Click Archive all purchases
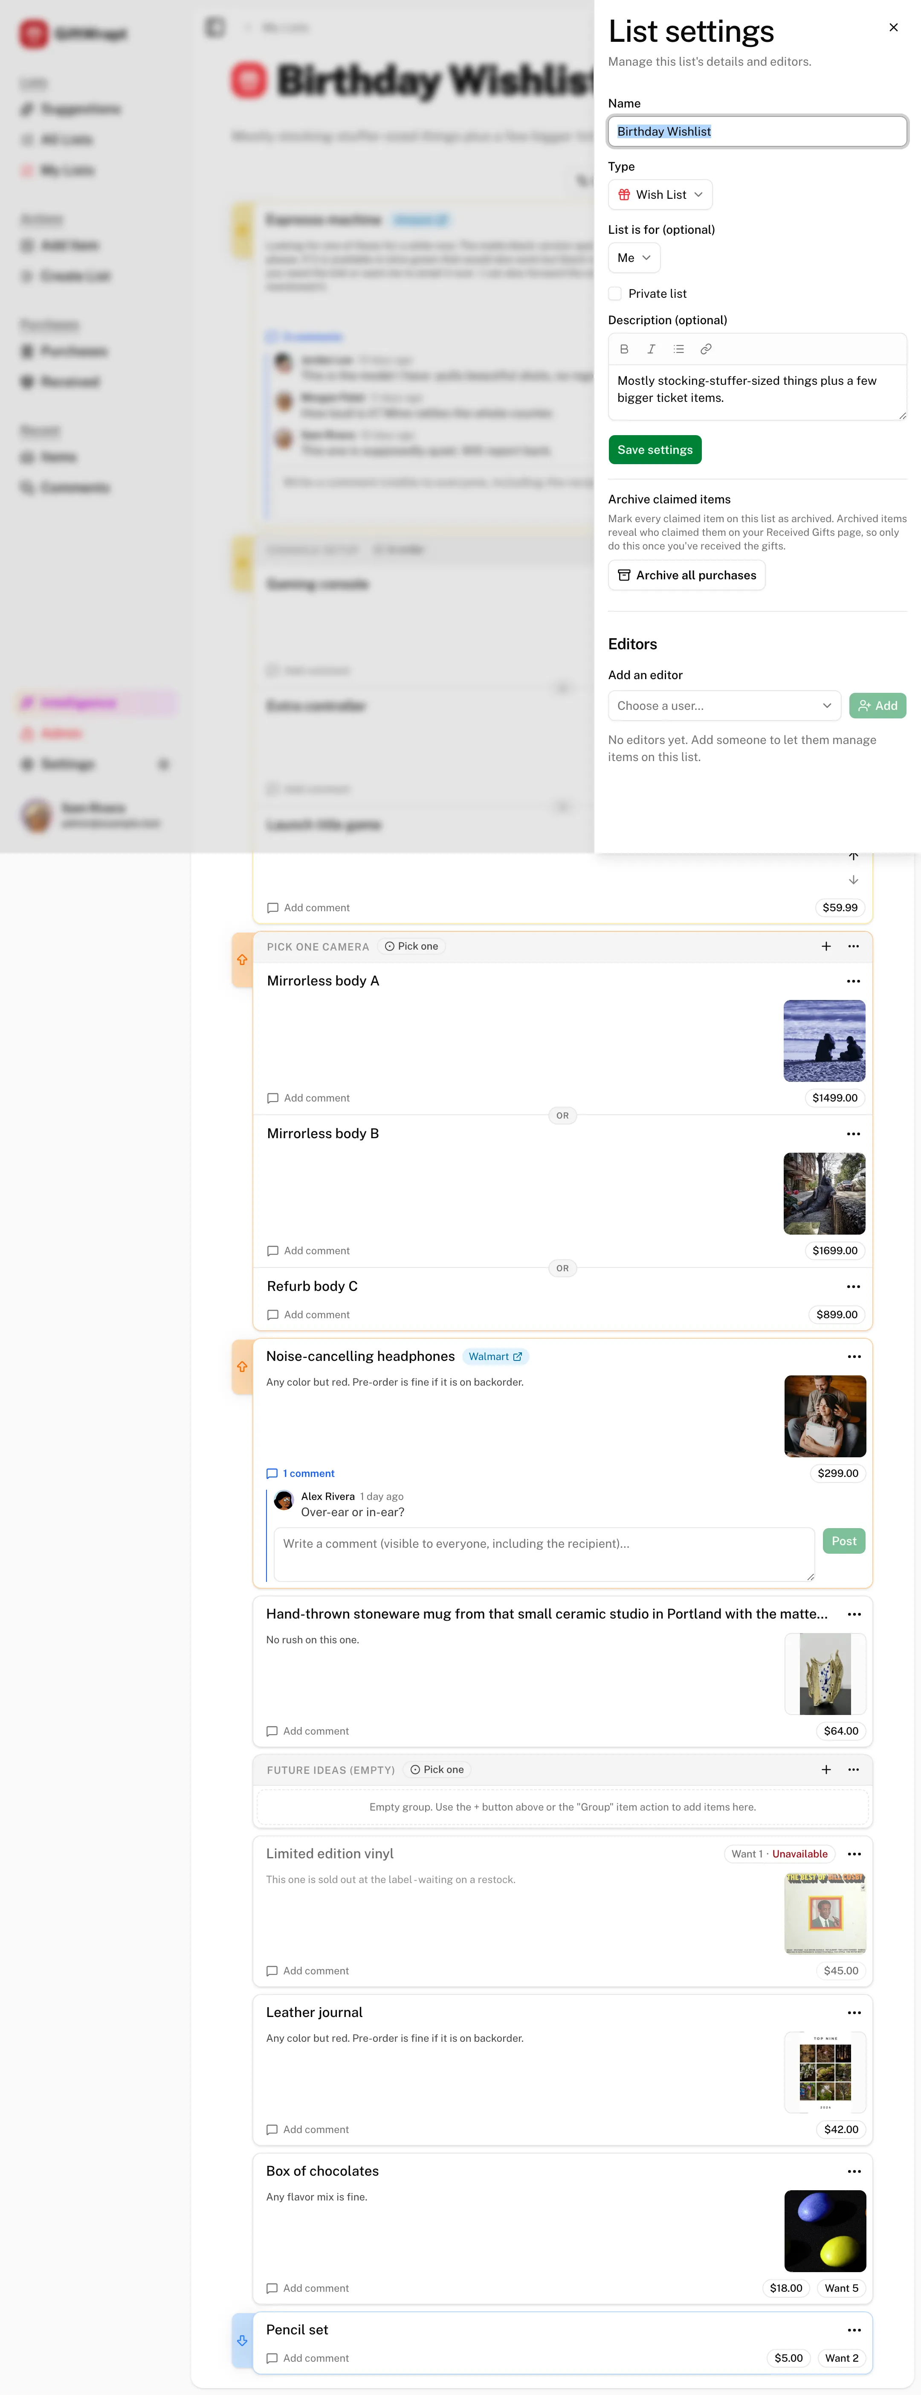Viewport: 921px width, 2395px height. 687,575
